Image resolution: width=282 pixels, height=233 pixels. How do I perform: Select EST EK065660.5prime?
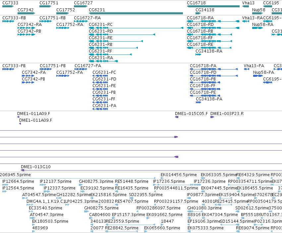tap(162, 228)
